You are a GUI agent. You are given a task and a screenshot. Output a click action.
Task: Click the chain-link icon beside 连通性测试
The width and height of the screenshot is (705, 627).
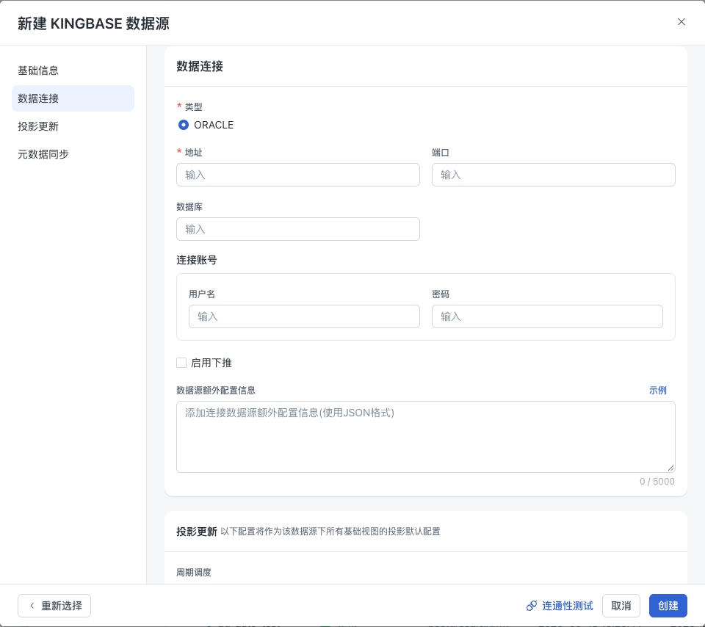point(532,606)
